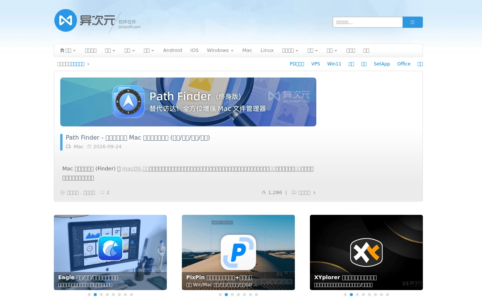Click the view count 1,286
Screen dimensions: 482x301
coord(275,193)
